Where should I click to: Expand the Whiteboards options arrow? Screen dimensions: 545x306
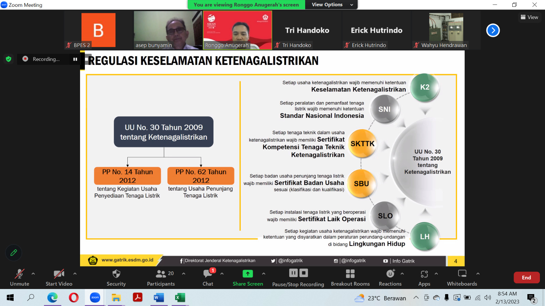[478, 273]
